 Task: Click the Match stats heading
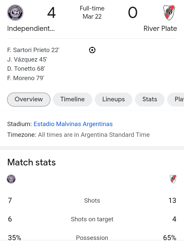point(31,162)
